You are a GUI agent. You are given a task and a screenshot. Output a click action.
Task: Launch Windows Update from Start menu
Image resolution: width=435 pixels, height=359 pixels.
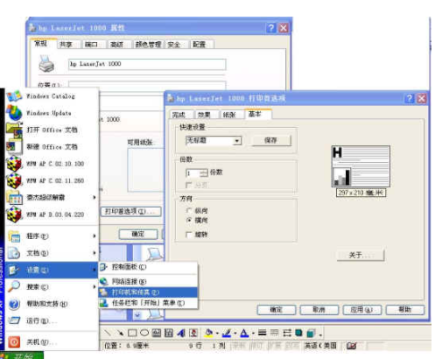point(52,113)
